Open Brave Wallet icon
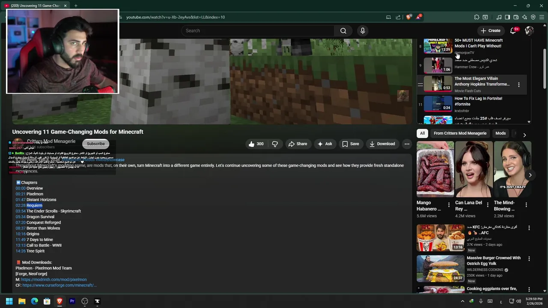 (516, 17)
